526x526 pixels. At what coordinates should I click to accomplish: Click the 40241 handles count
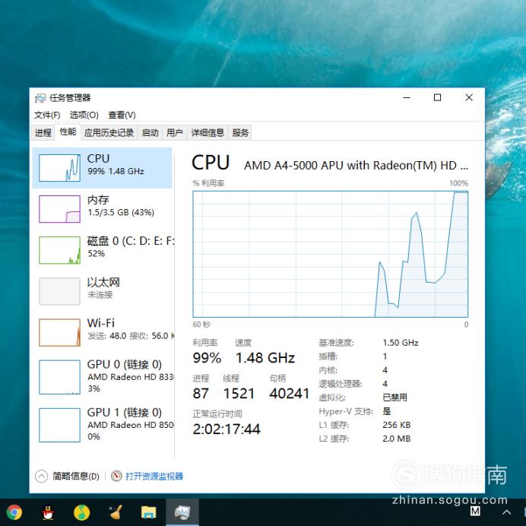289,394
